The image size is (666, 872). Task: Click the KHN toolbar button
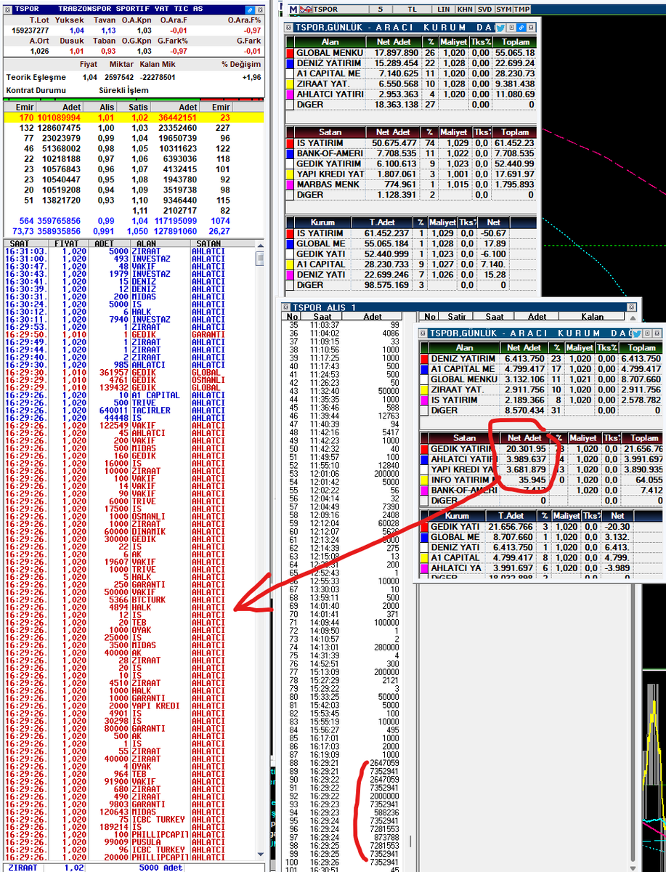[x=465, y=9]
